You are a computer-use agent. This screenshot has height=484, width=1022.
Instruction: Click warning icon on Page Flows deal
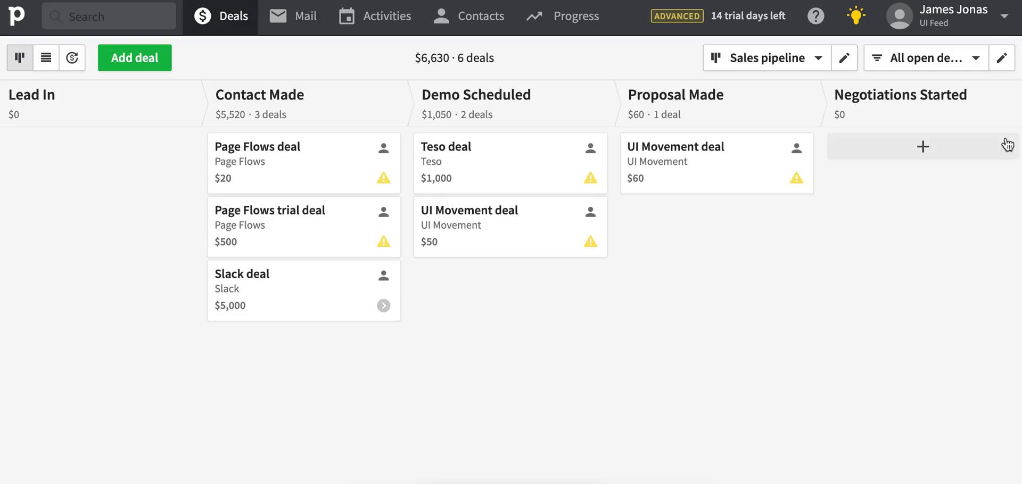(x=383, y=178)
